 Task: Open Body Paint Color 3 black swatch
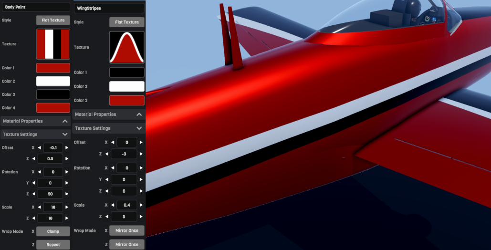click(x=53, y=94)
